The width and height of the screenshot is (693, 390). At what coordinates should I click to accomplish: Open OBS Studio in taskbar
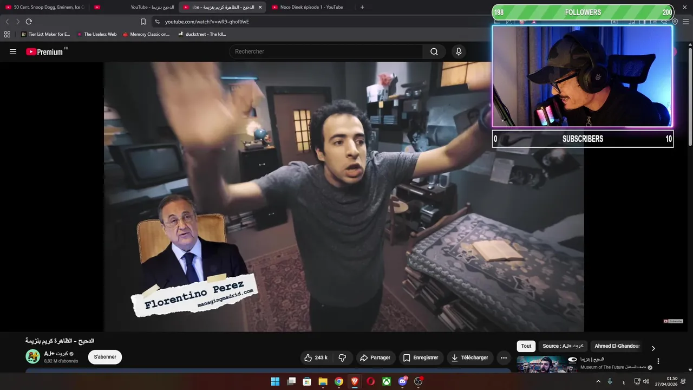tap(418, 381)
